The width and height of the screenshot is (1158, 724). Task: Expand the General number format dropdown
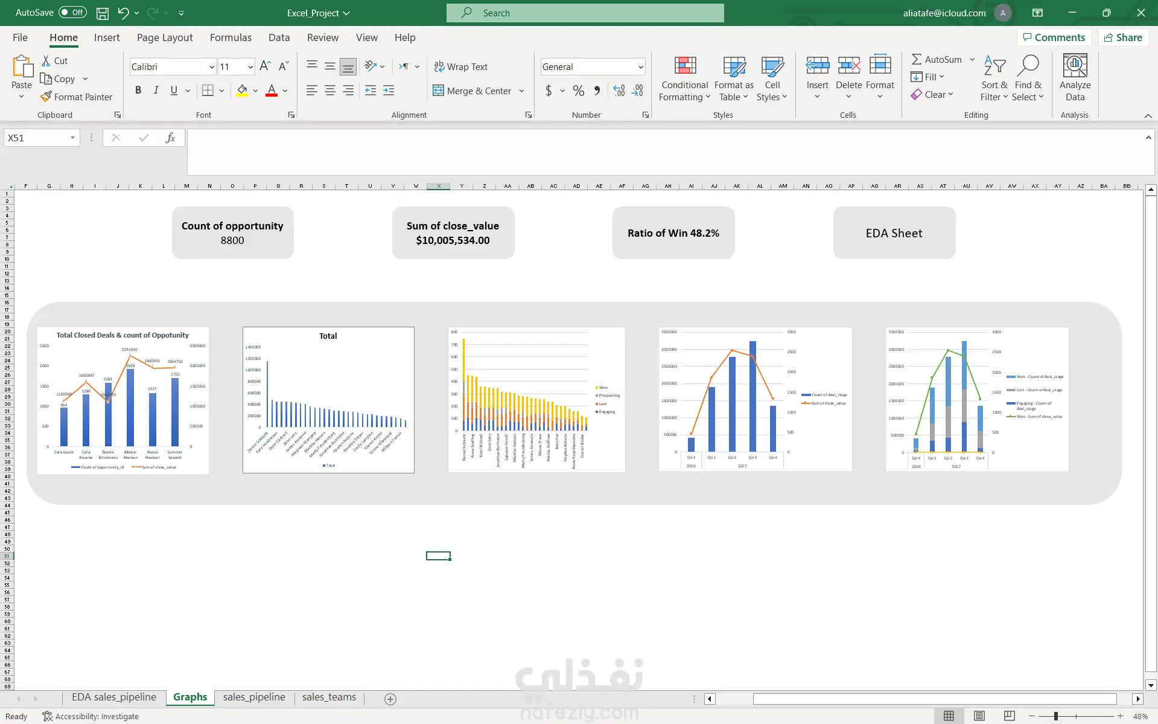click(640, 67)
